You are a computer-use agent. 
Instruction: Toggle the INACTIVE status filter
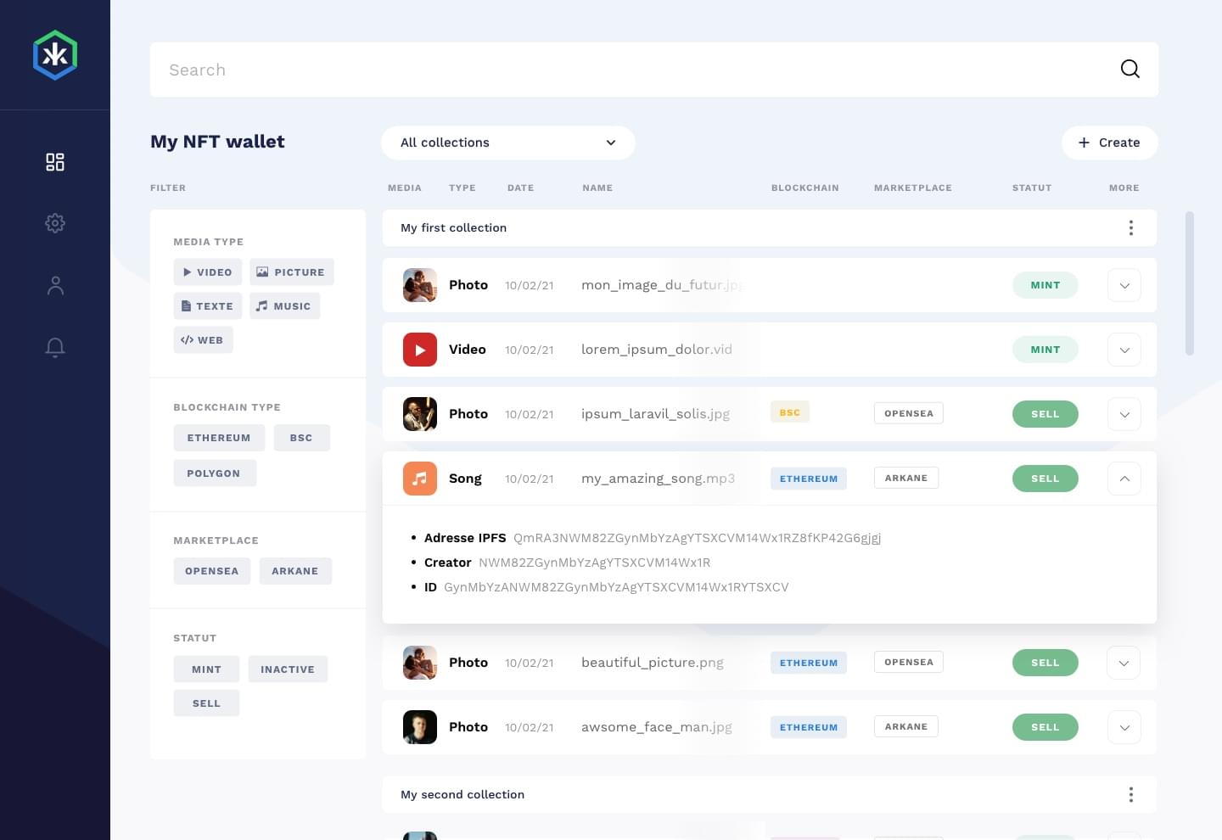tap(288, 669)
